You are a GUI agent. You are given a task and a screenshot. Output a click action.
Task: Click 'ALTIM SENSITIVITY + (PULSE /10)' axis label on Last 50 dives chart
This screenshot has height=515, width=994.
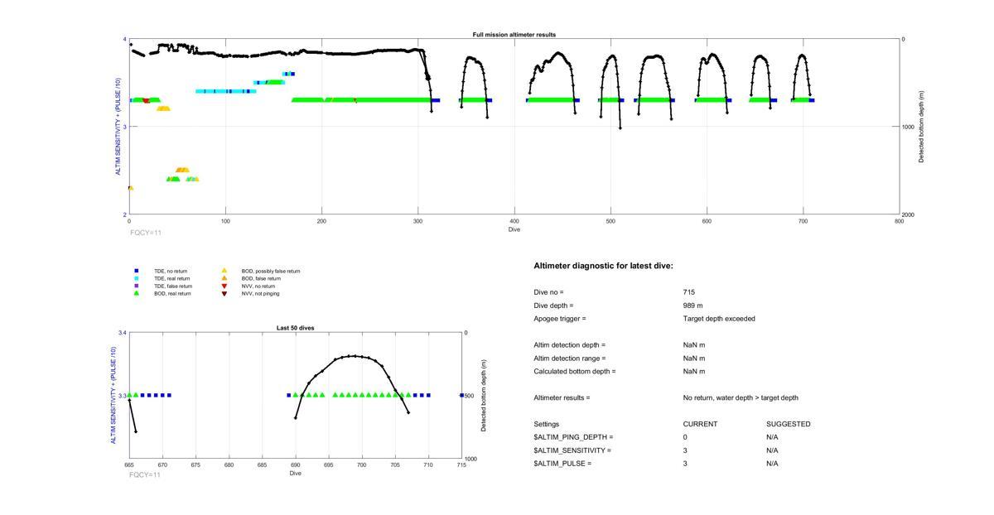click(x=114, y=395)
